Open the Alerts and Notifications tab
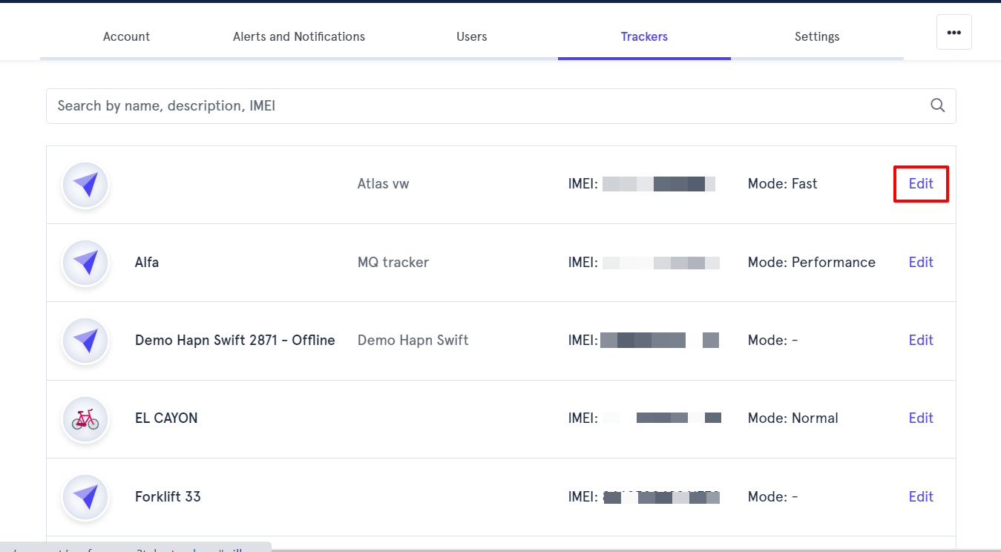This screenshot has height=552, width=1001. [x=299, y=36]
